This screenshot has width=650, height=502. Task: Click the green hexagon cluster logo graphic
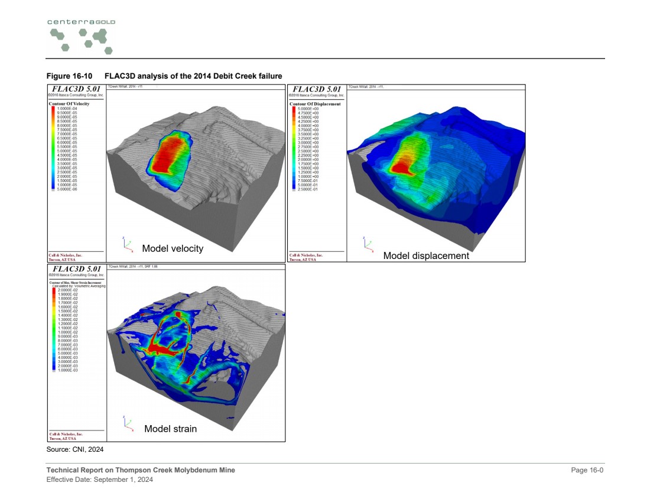click(82, 41)
